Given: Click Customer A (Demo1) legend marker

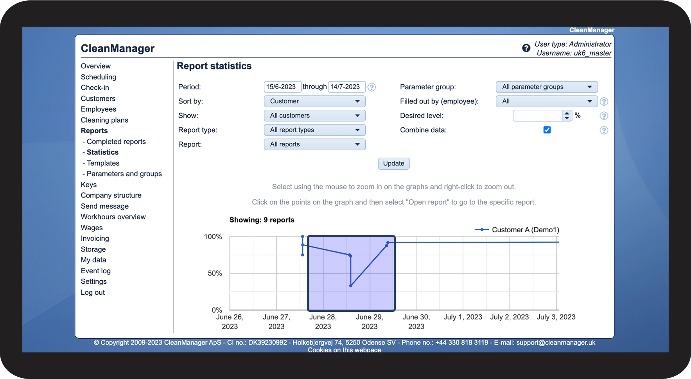Looking at the screenshot, I should 481,230.
